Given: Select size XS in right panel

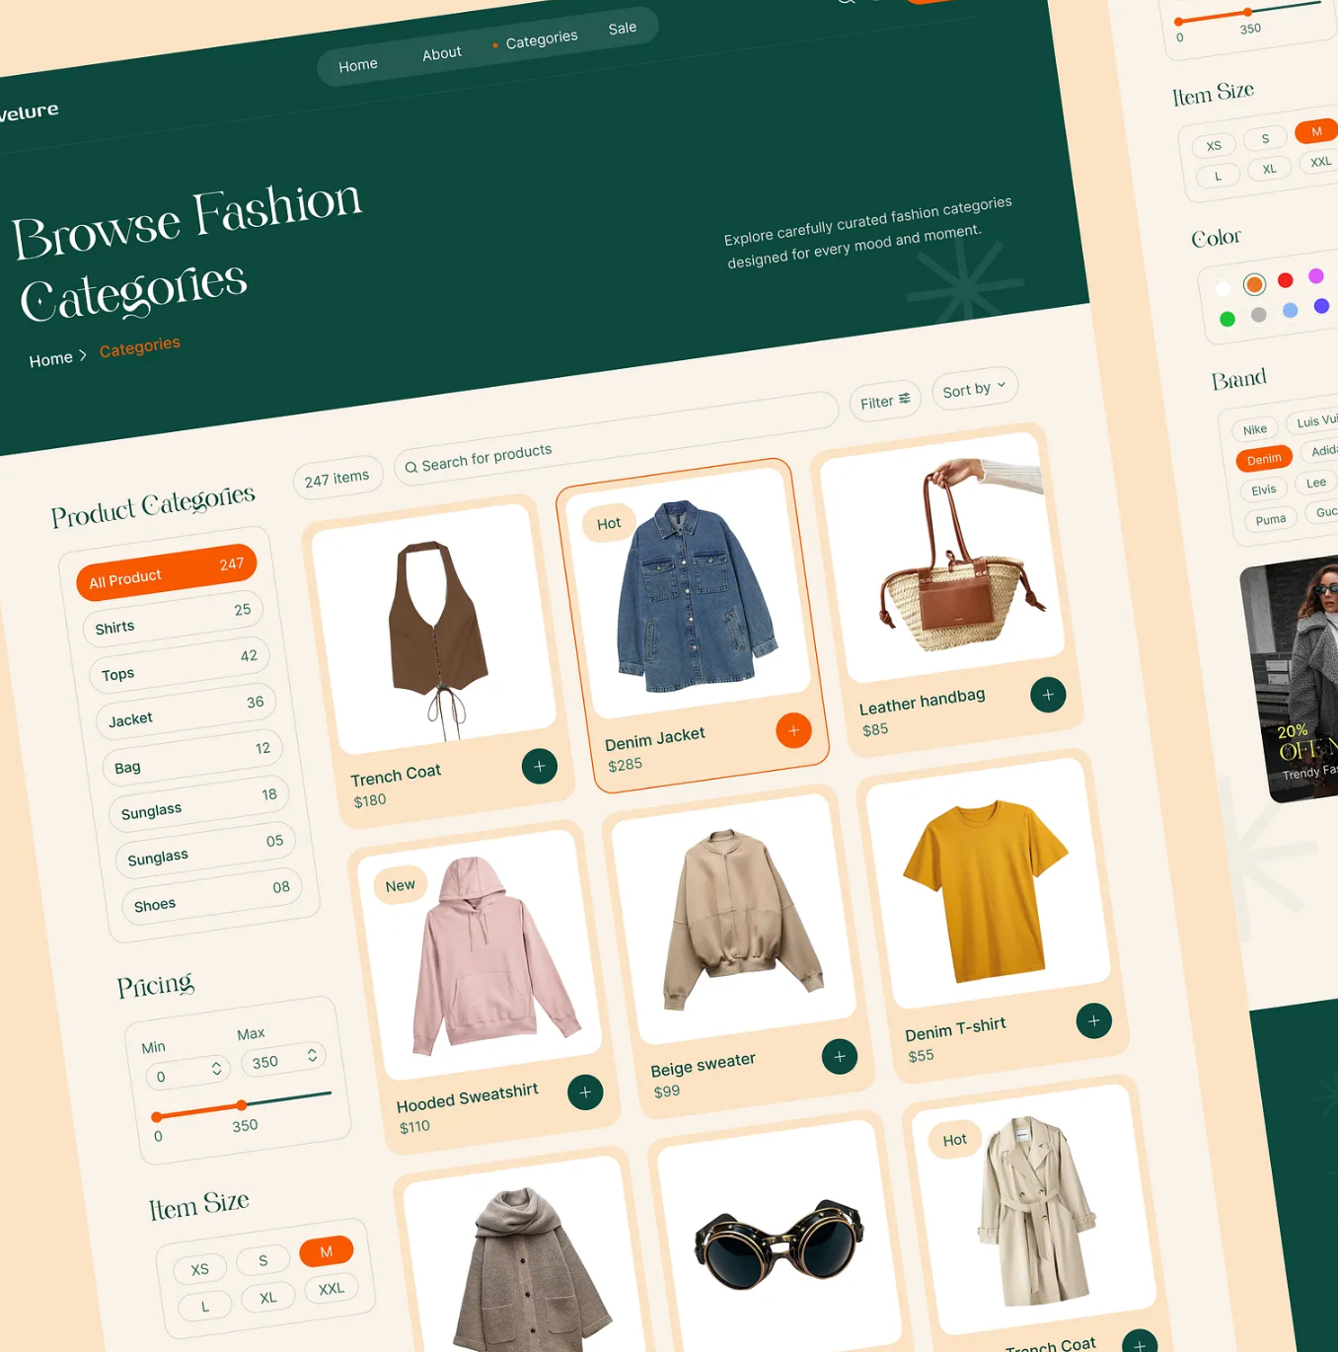Looking at the screenshot, I should (x=1214, y=145).
